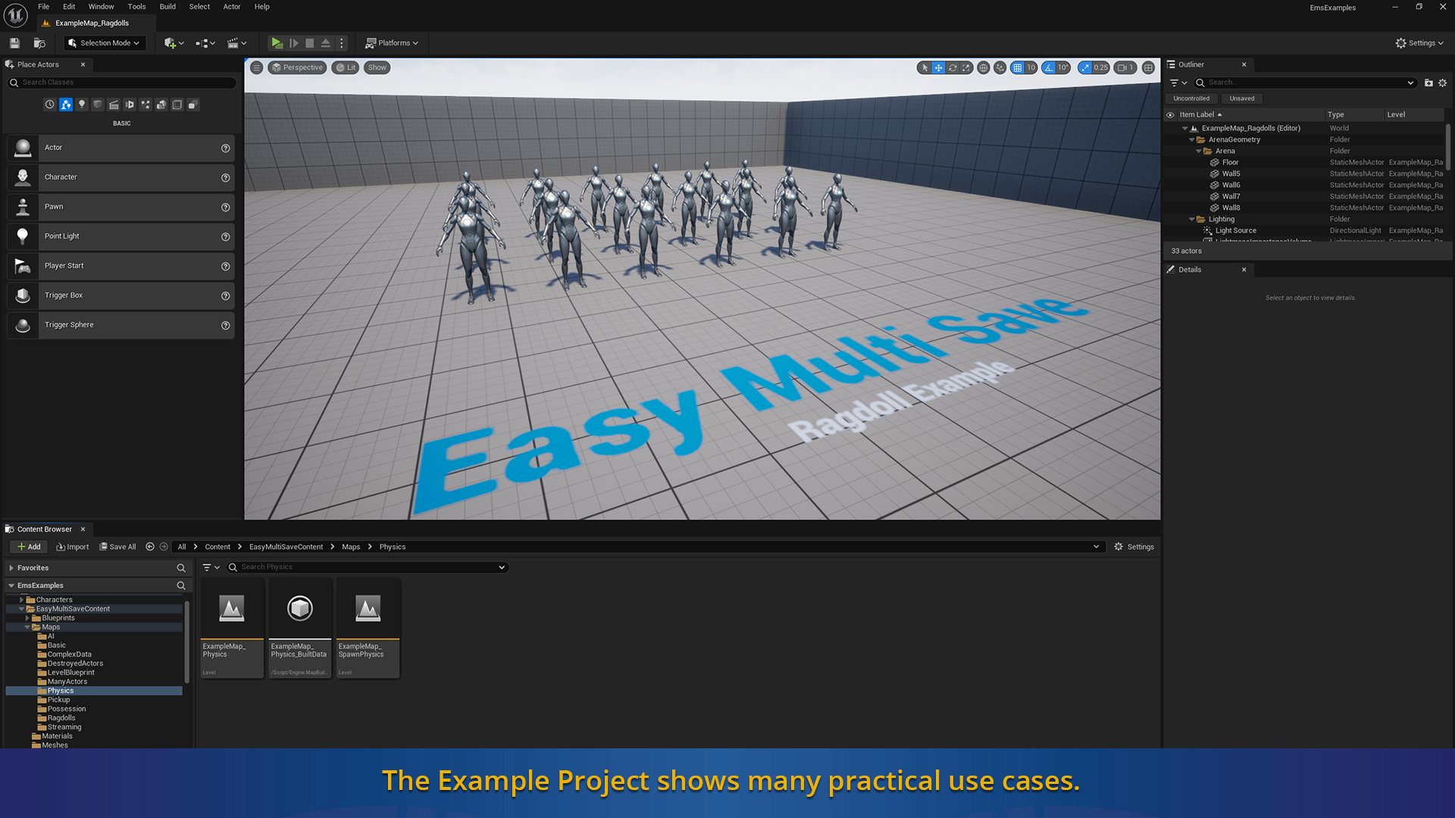Toggle scale snapping in viewport
The image size is (1455, 818).
(1085, 67)
